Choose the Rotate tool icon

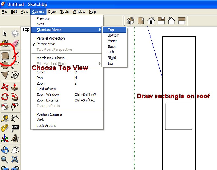click(x=5, y=97)
